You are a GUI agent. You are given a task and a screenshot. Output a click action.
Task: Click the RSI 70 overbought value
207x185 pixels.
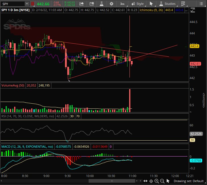[x=78, y=116]
